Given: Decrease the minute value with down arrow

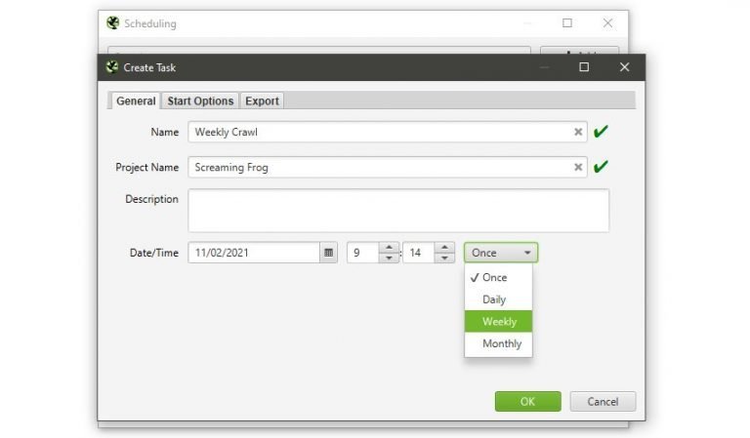Looking at the screenshot, I should pos(444,259).
